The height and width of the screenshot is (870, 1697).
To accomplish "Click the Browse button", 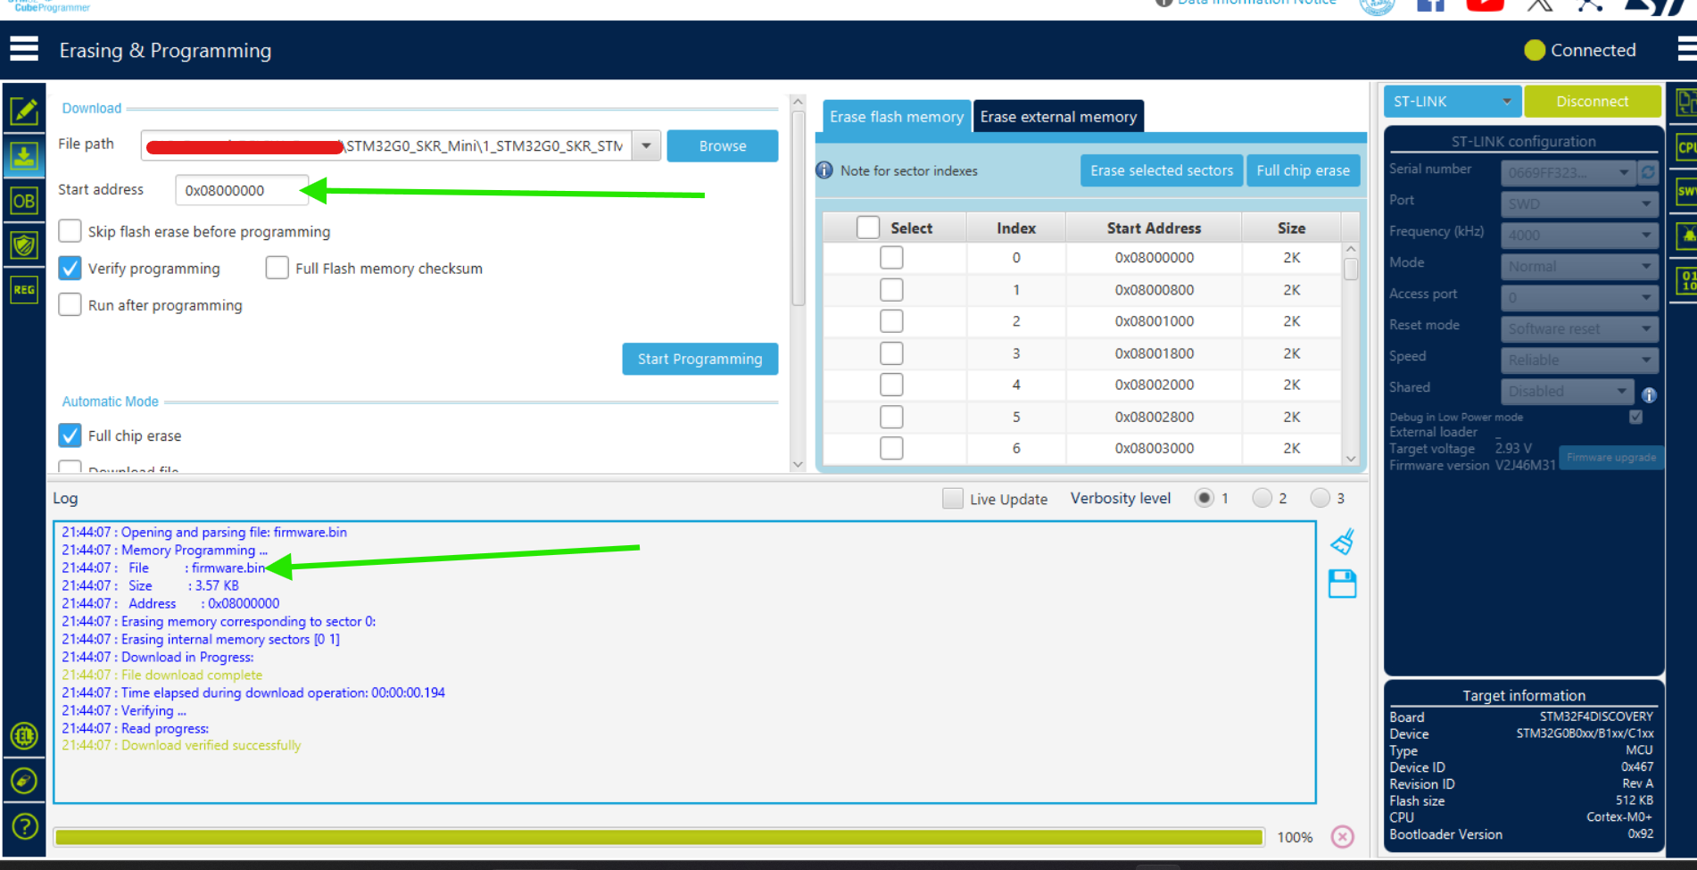I will pos(723,145).
